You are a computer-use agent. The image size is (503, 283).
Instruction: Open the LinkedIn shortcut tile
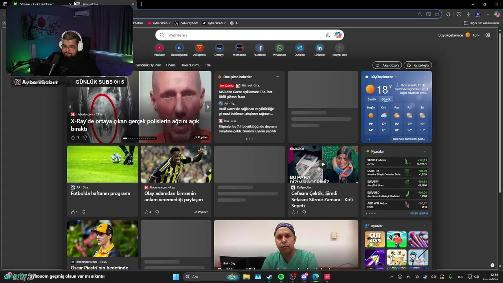(x=319, y=48)
